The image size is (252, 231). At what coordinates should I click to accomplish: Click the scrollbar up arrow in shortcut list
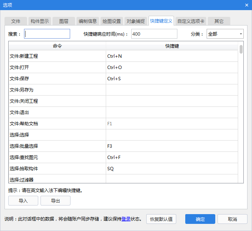pyautogui.click(x=241, y=44)
